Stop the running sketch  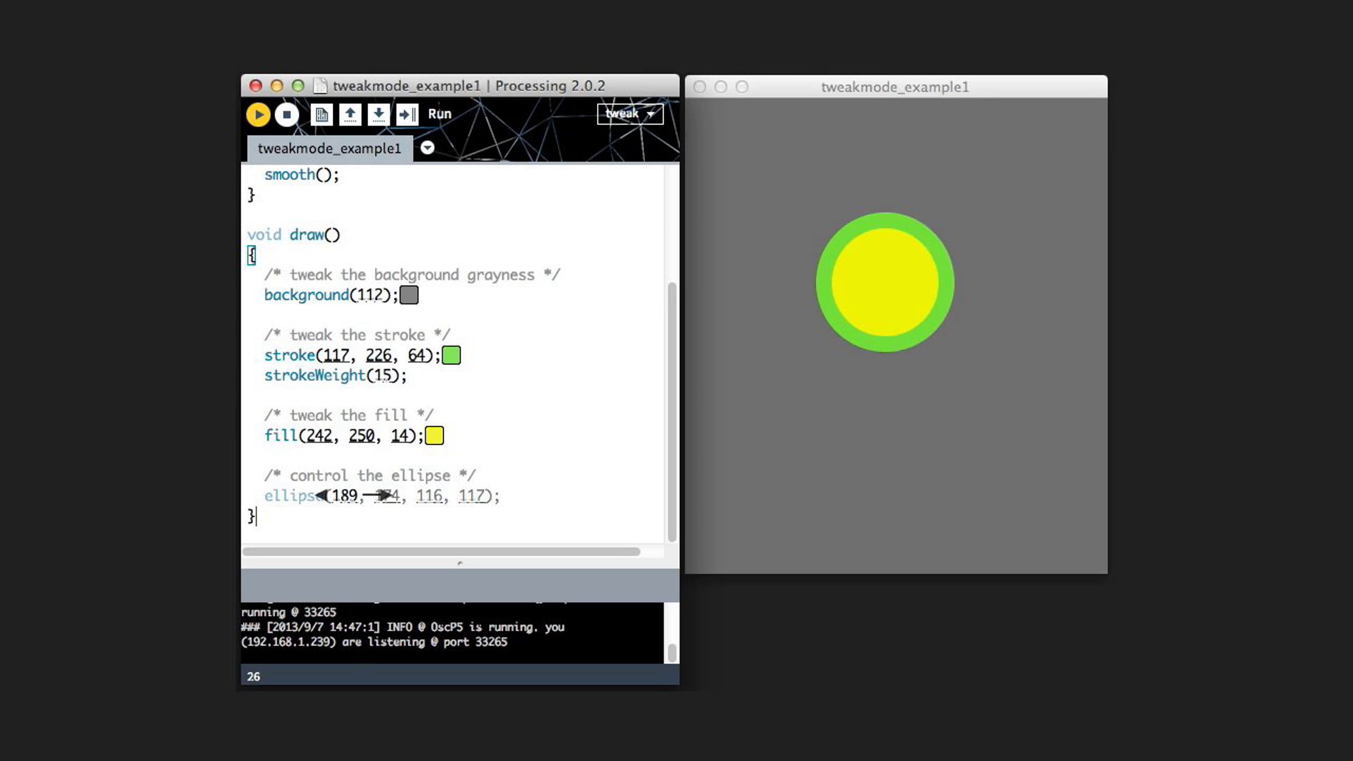(x=286, y=114)
